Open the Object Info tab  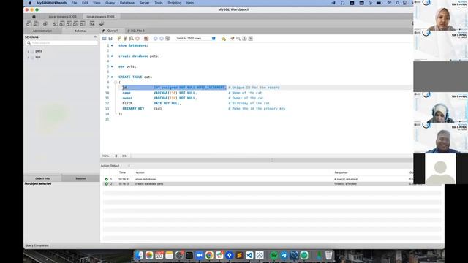(42, 178)
